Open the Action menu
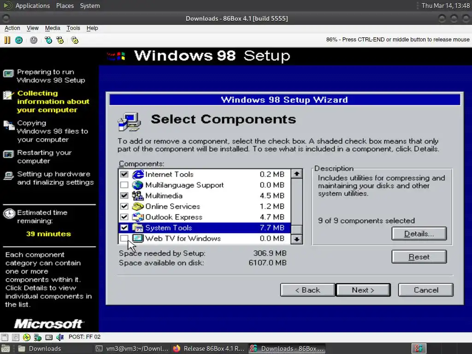Image resolution: width=472 pixels, height=354 pixels. coord(12,28)
